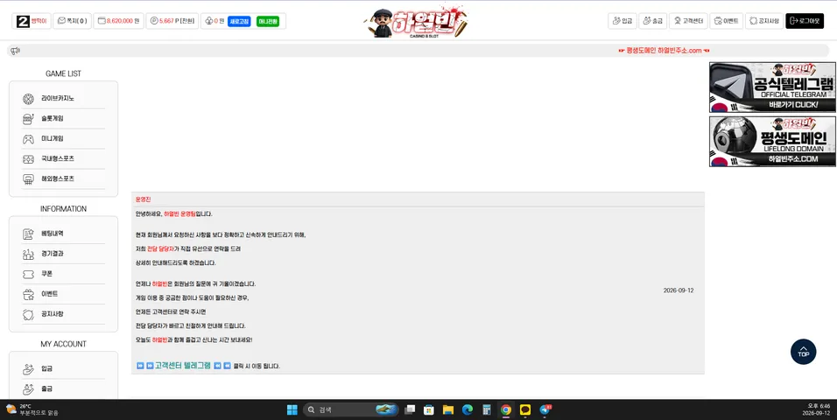Click the taskbar 검색 search box
837x420 pixels.
(x=351, y=409)
